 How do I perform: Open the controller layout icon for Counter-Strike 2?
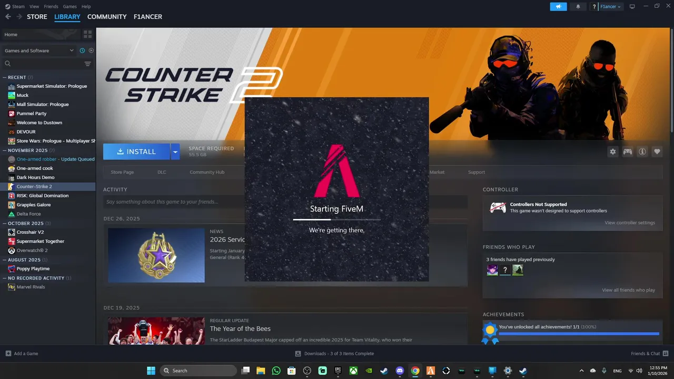[628, 152]
